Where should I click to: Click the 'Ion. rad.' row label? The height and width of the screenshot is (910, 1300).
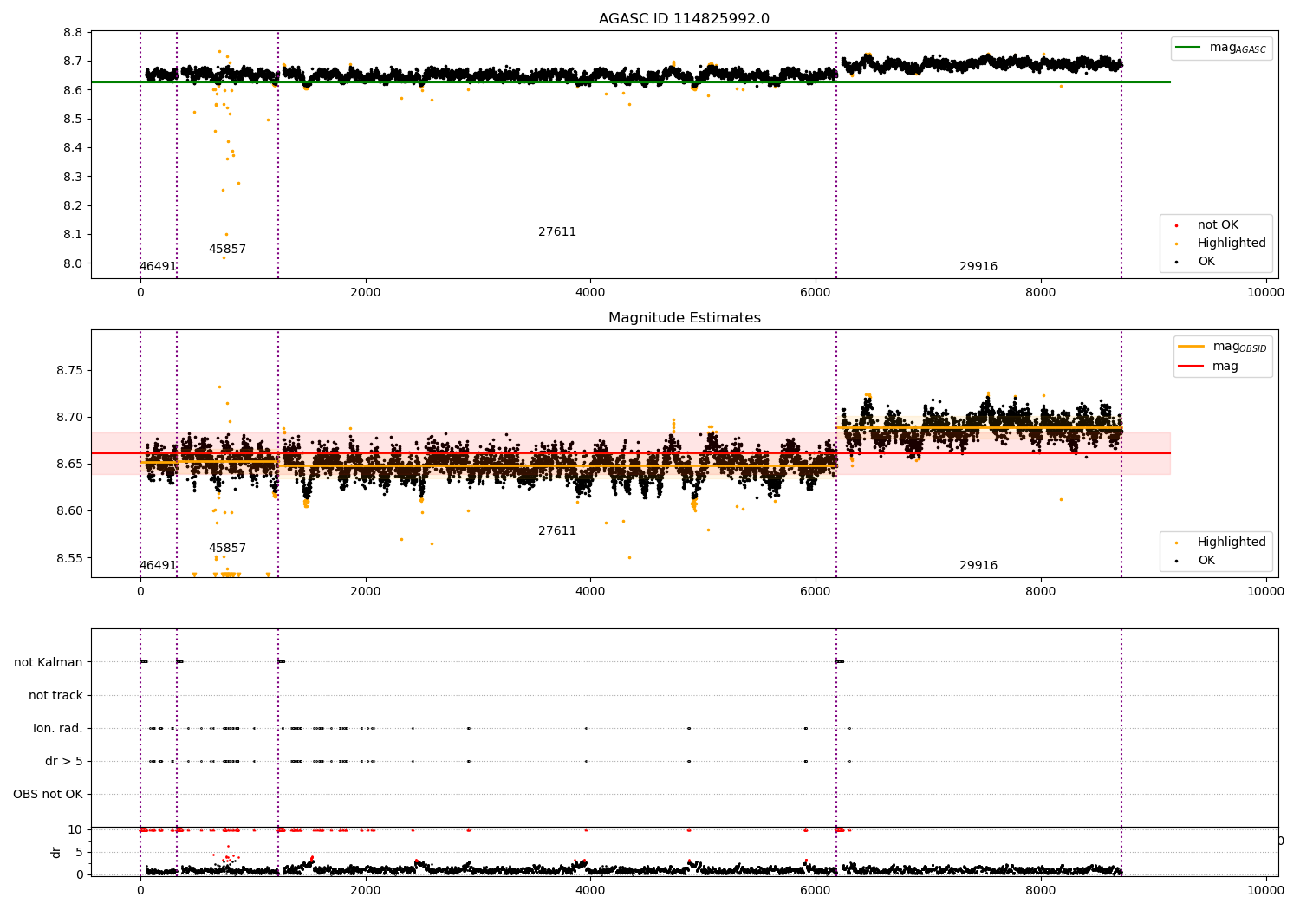(x=58, y=728)
